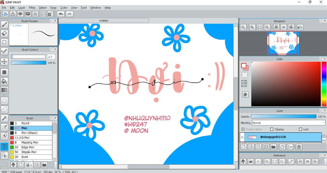Create a new raster layer
327x173 pixels.
[244, 147]
